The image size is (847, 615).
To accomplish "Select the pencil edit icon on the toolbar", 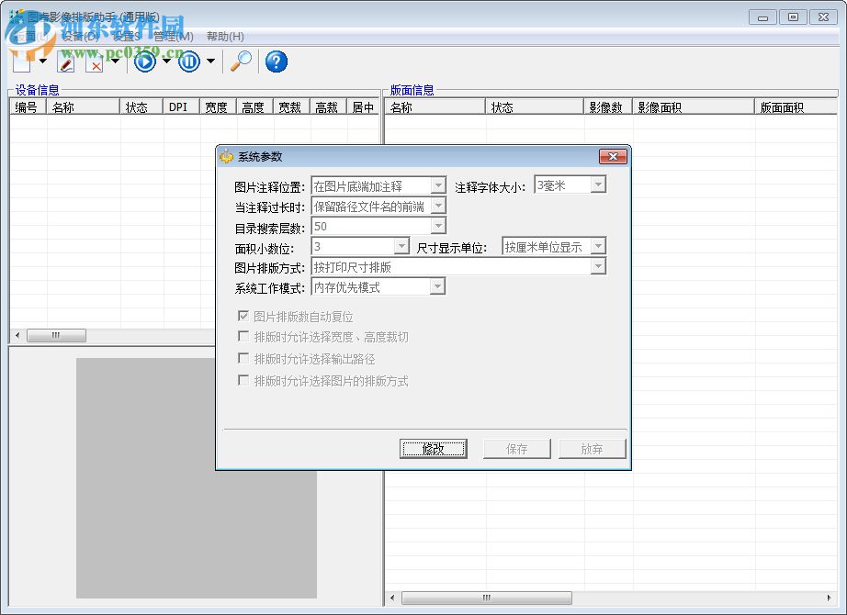I will pos(66,61).
